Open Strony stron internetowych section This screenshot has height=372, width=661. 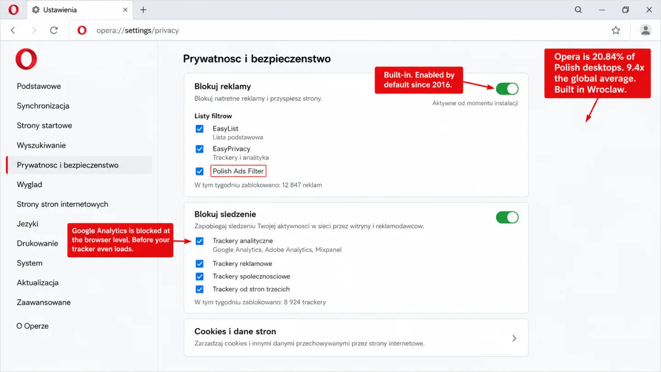coord(62,204)
